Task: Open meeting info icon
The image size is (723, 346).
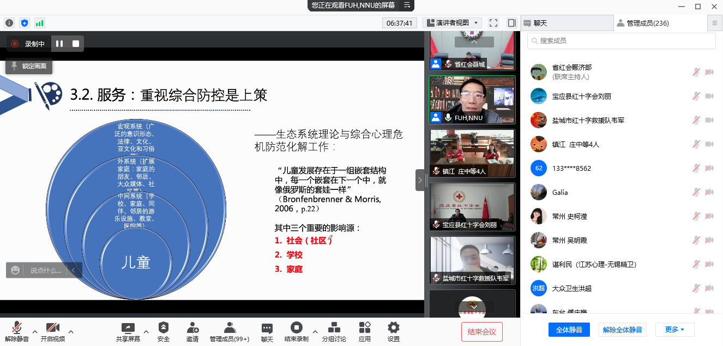Action: coord(9,23)
